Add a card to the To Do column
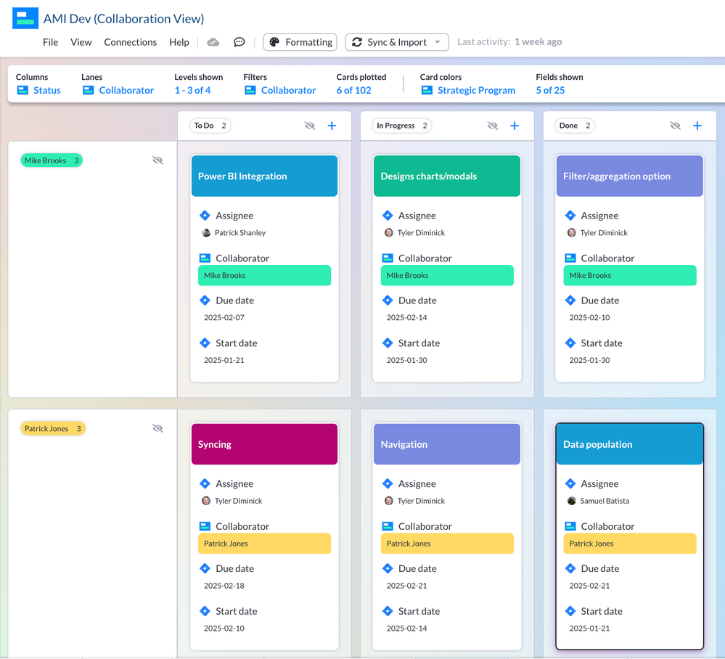This screenshot has width=725, height=659. coord(332,126)
